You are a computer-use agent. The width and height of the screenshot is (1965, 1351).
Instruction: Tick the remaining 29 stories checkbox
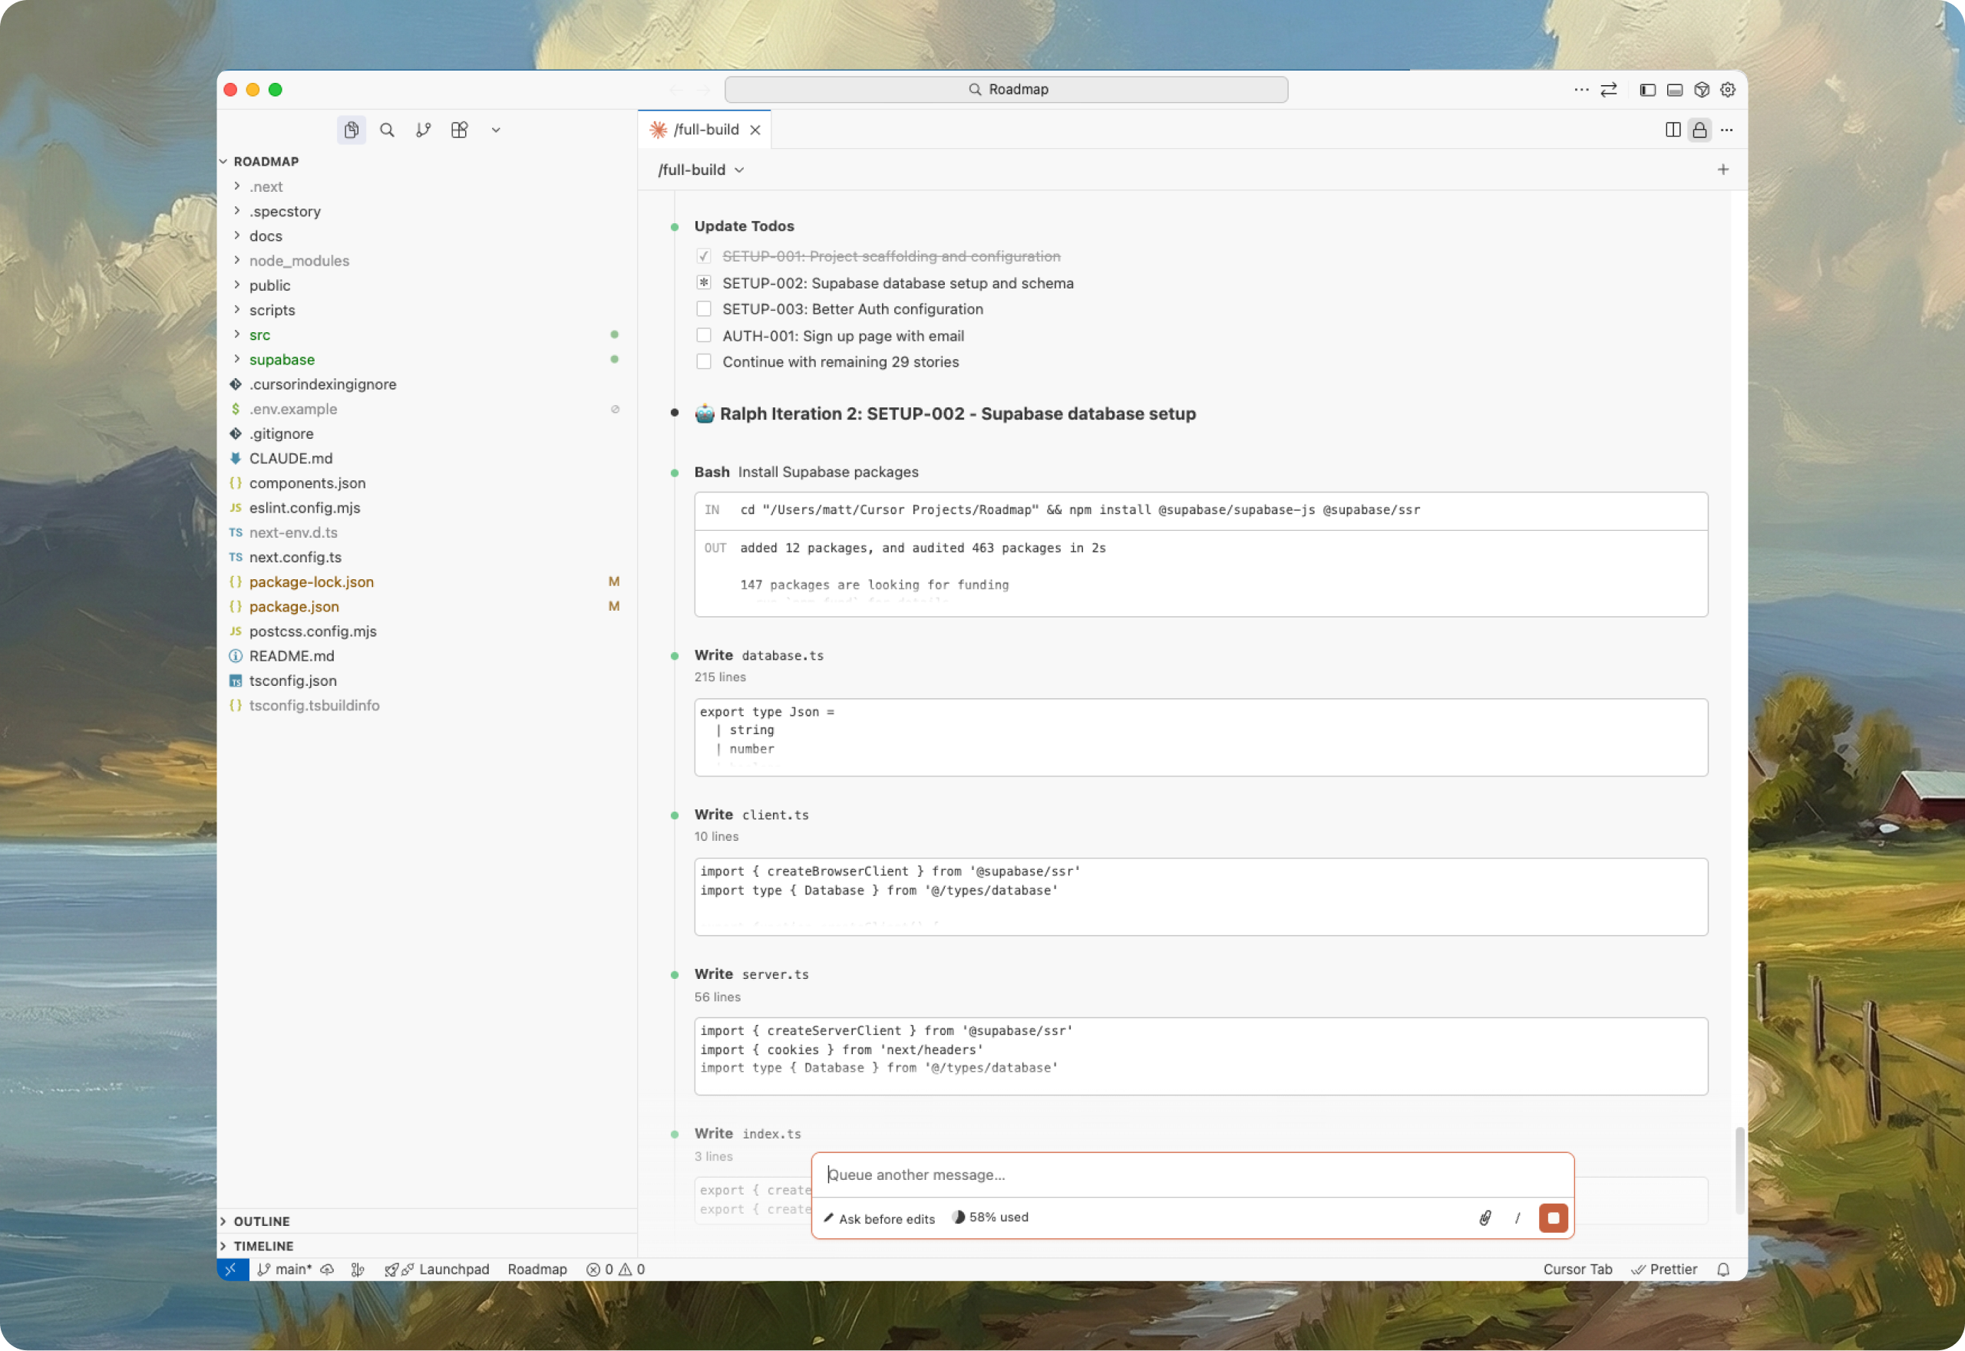(x=704, y=361)
